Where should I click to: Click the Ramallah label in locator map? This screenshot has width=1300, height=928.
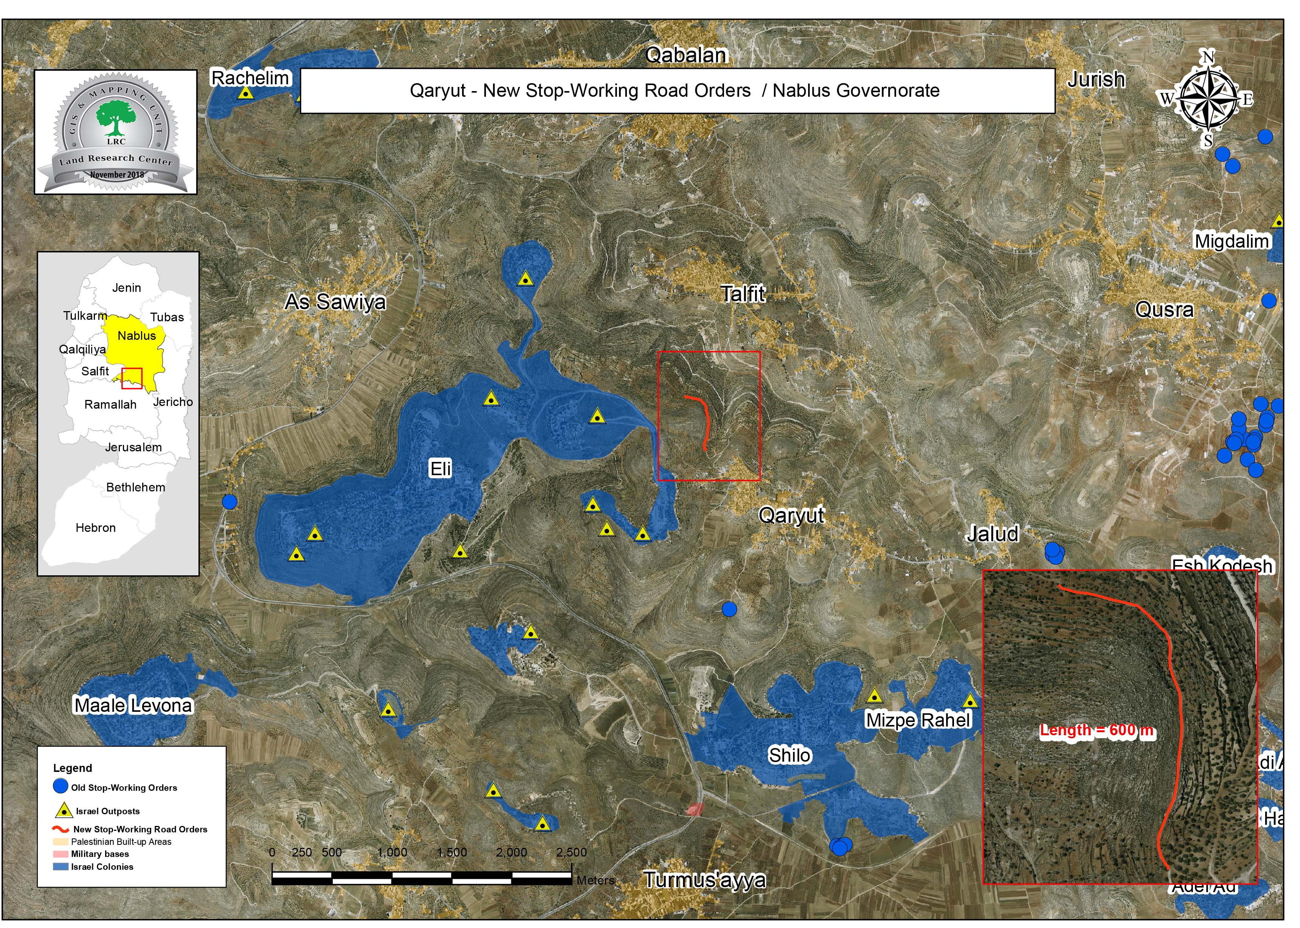(x=110, y=404)
